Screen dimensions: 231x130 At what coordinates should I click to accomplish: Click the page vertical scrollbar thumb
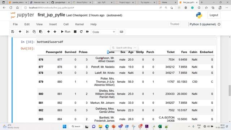(x=230, y=91)
